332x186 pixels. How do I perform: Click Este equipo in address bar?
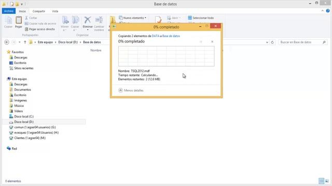tap(45, 42)
